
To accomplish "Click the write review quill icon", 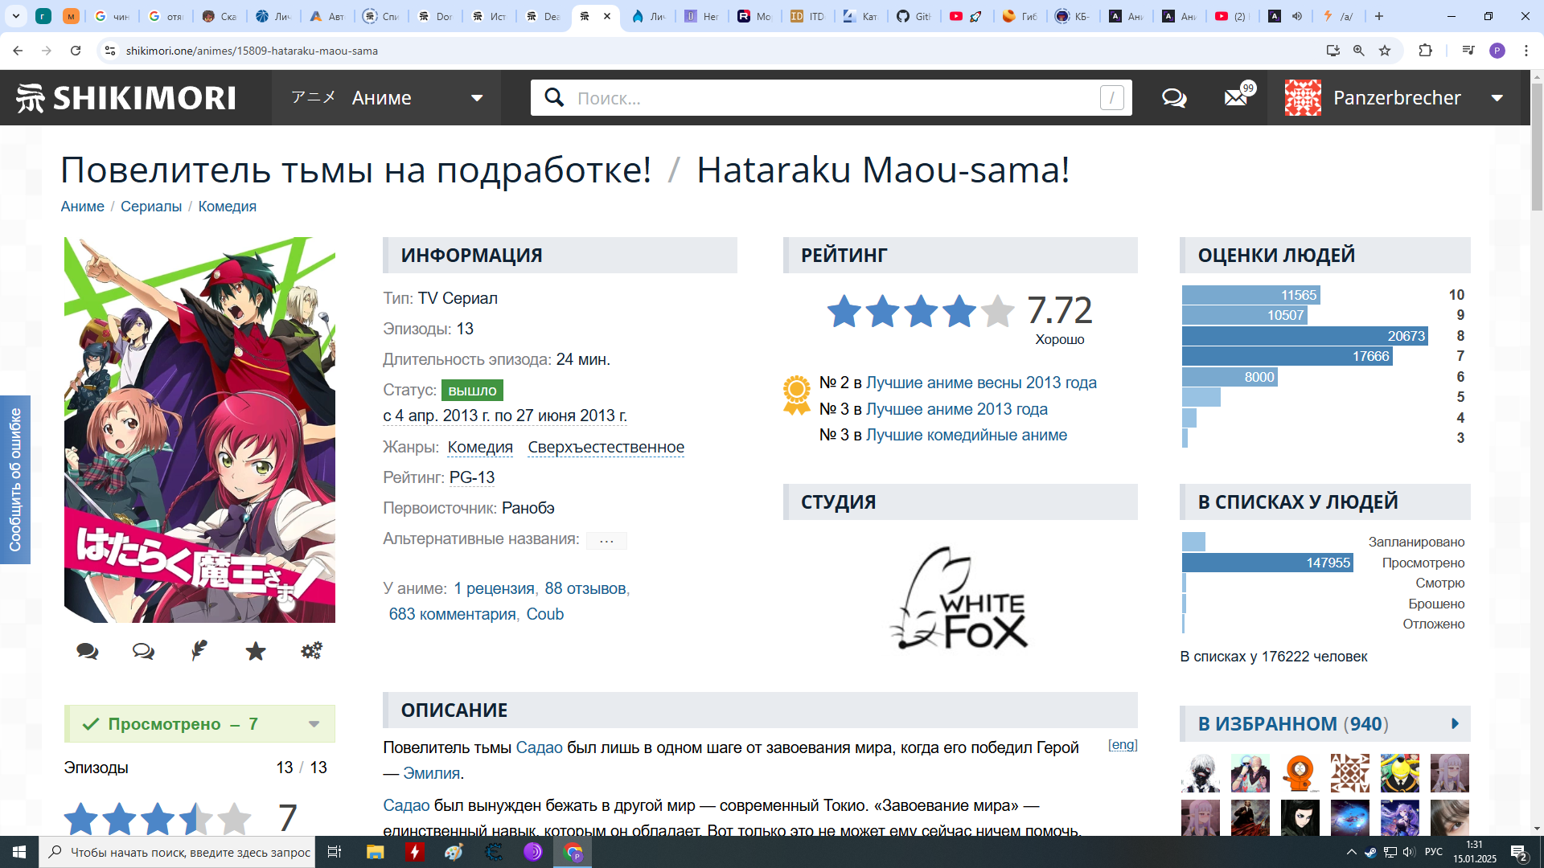I will [199, 651].
